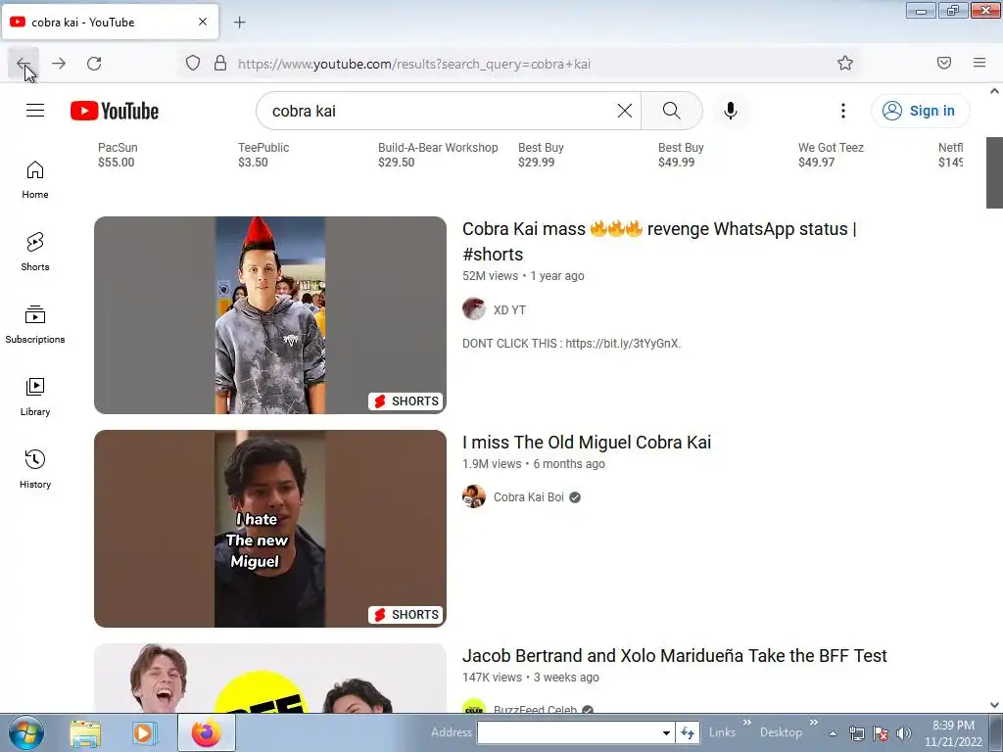
Task: Click the address bar URL
Action: (x=414, y=64)
